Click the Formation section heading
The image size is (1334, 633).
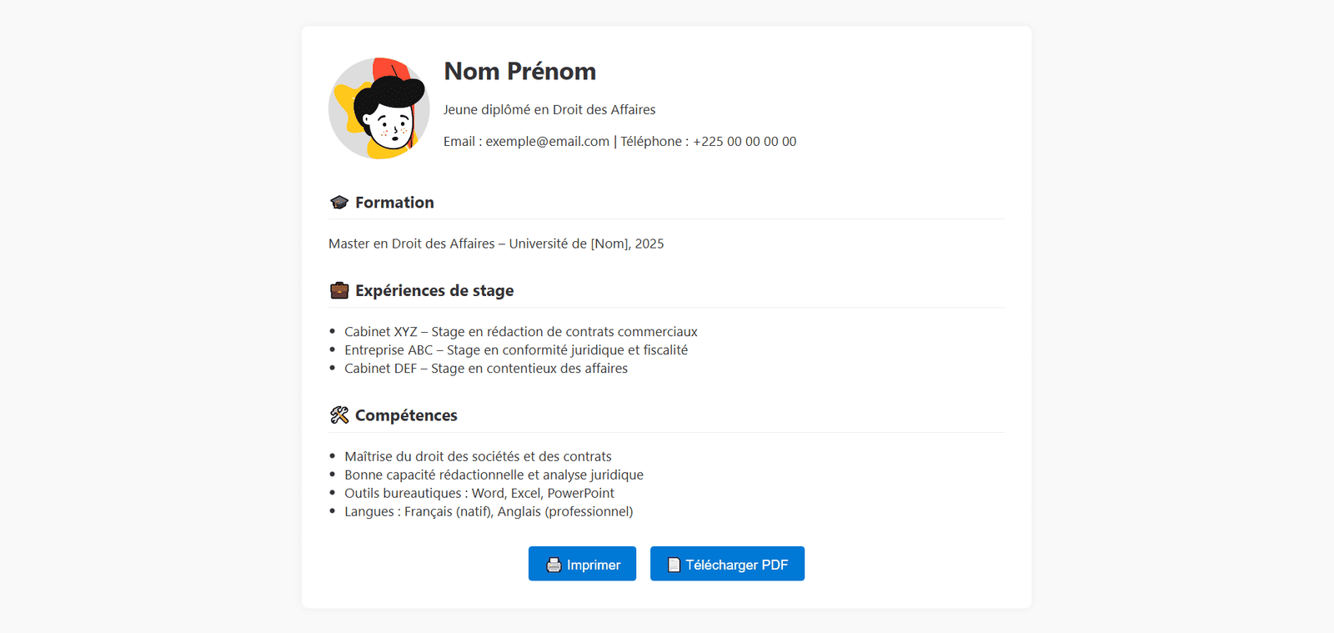click(x=394, y=203)
